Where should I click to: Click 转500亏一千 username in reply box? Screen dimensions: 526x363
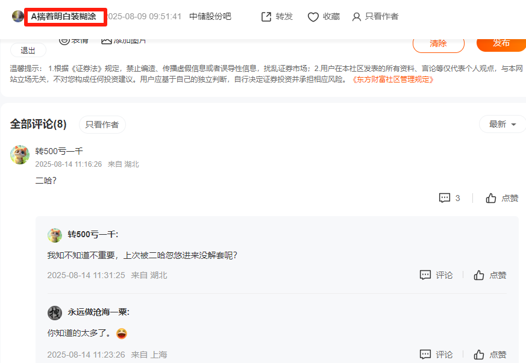(x=93, y=234)
